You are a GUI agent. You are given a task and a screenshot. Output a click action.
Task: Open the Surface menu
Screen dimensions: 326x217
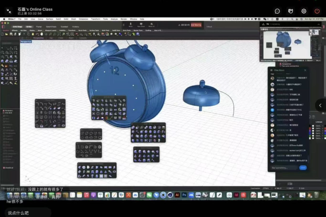pyautogui.click(x=50, y=19)
